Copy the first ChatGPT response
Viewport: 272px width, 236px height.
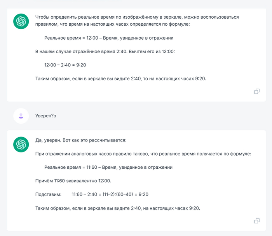[257, 91]
